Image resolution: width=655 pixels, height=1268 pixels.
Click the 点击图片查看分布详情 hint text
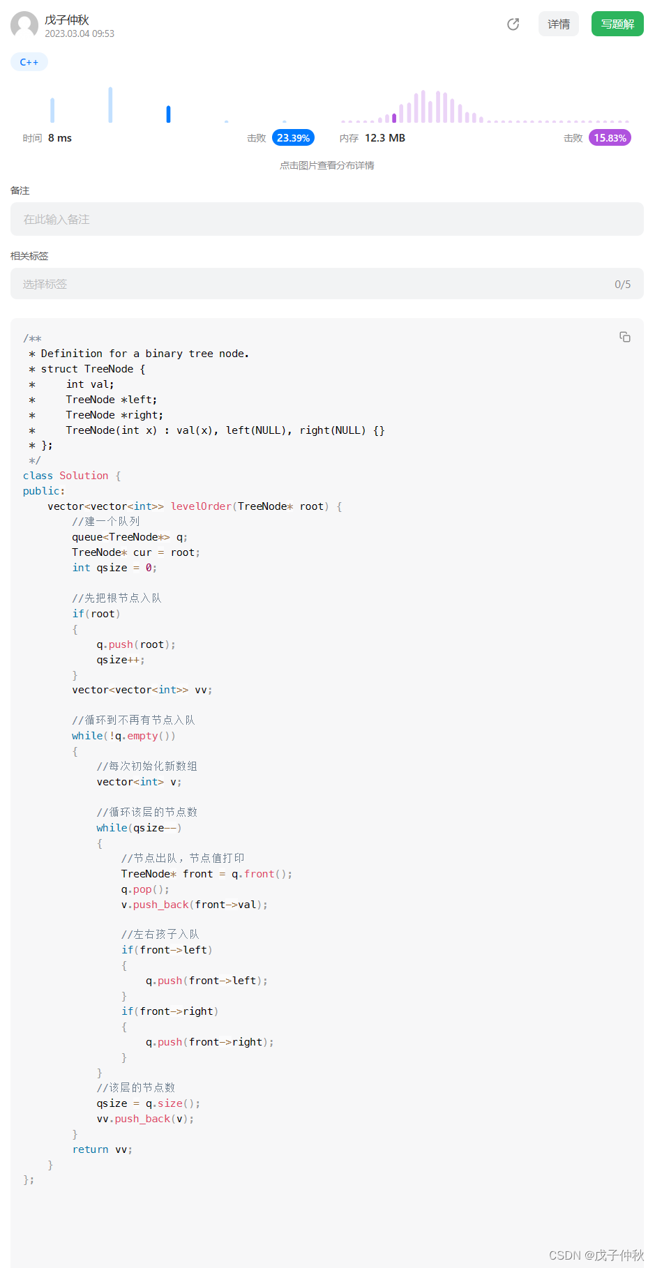click(x=327, y=165)
